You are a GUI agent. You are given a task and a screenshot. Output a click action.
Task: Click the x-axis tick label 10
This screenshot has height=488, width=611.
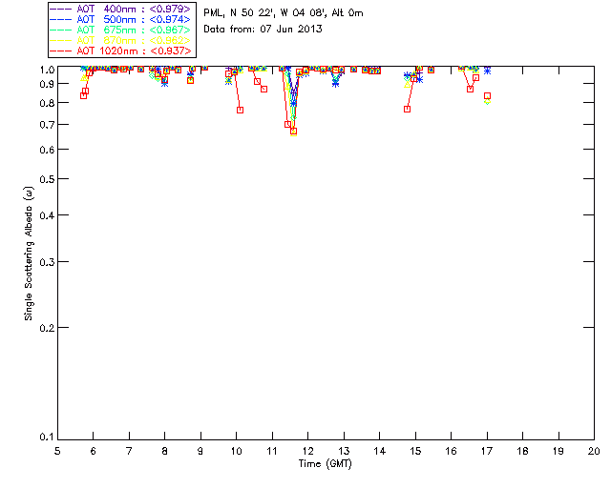coord(236,451)
